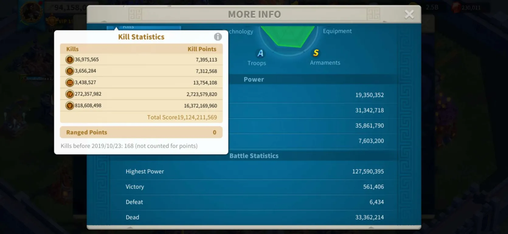Screen dimensions: 508x234
Task: Click the Troops grade A badge
Action: pos(260,53)
